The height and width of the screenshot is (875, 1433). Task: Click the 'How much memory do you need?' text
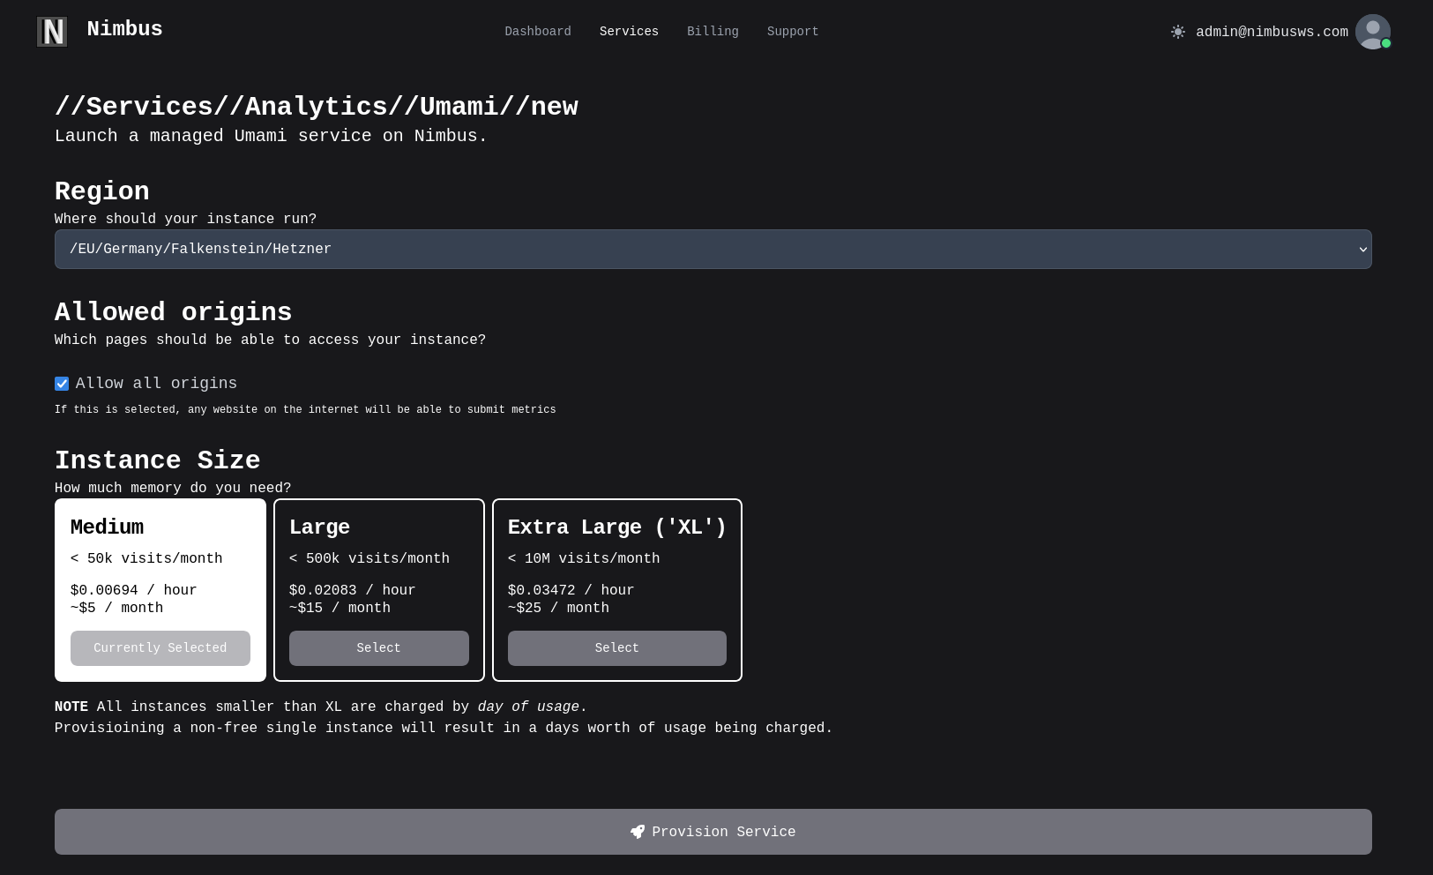click(173, 489)
